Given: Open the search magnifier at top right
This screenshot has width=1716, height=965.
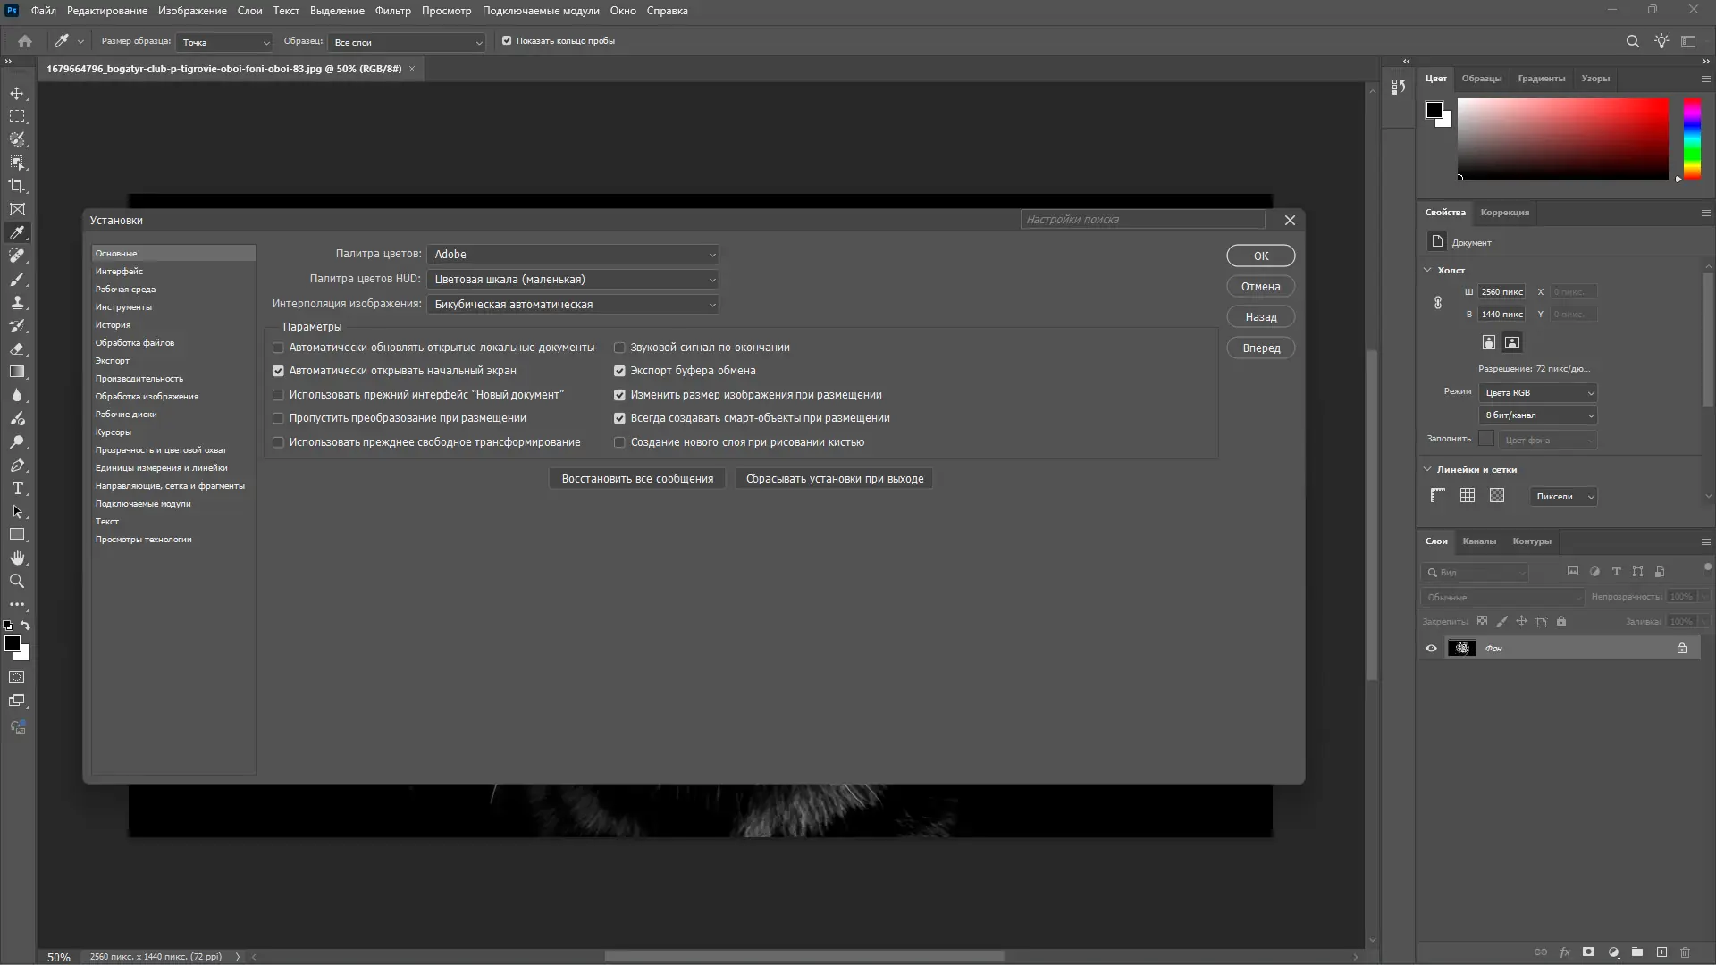Looking at the screenshot, I should tap(1632, 41).
